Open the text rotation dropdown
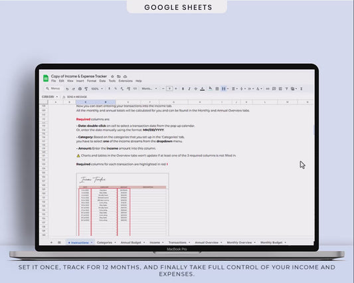354x283 pixels. pyautogui.click(x=259, y=89)
